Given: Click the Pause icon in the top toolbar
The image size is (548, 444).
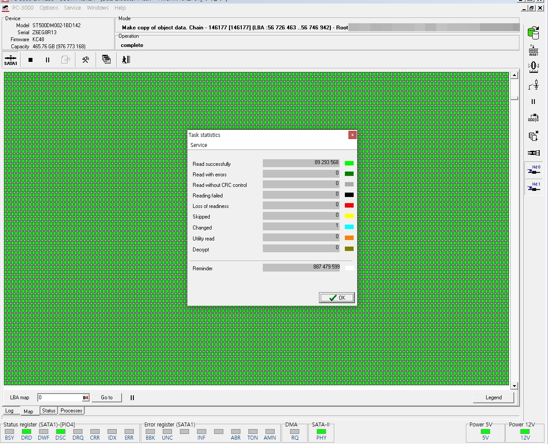Looking at the screenshot, I should pos(47,60).
